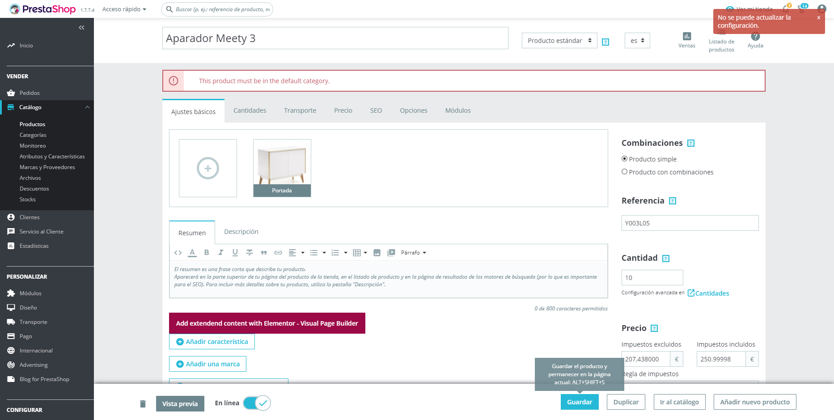
Task: Click the Guardar button to save the product
Action: tap(580, 402)
